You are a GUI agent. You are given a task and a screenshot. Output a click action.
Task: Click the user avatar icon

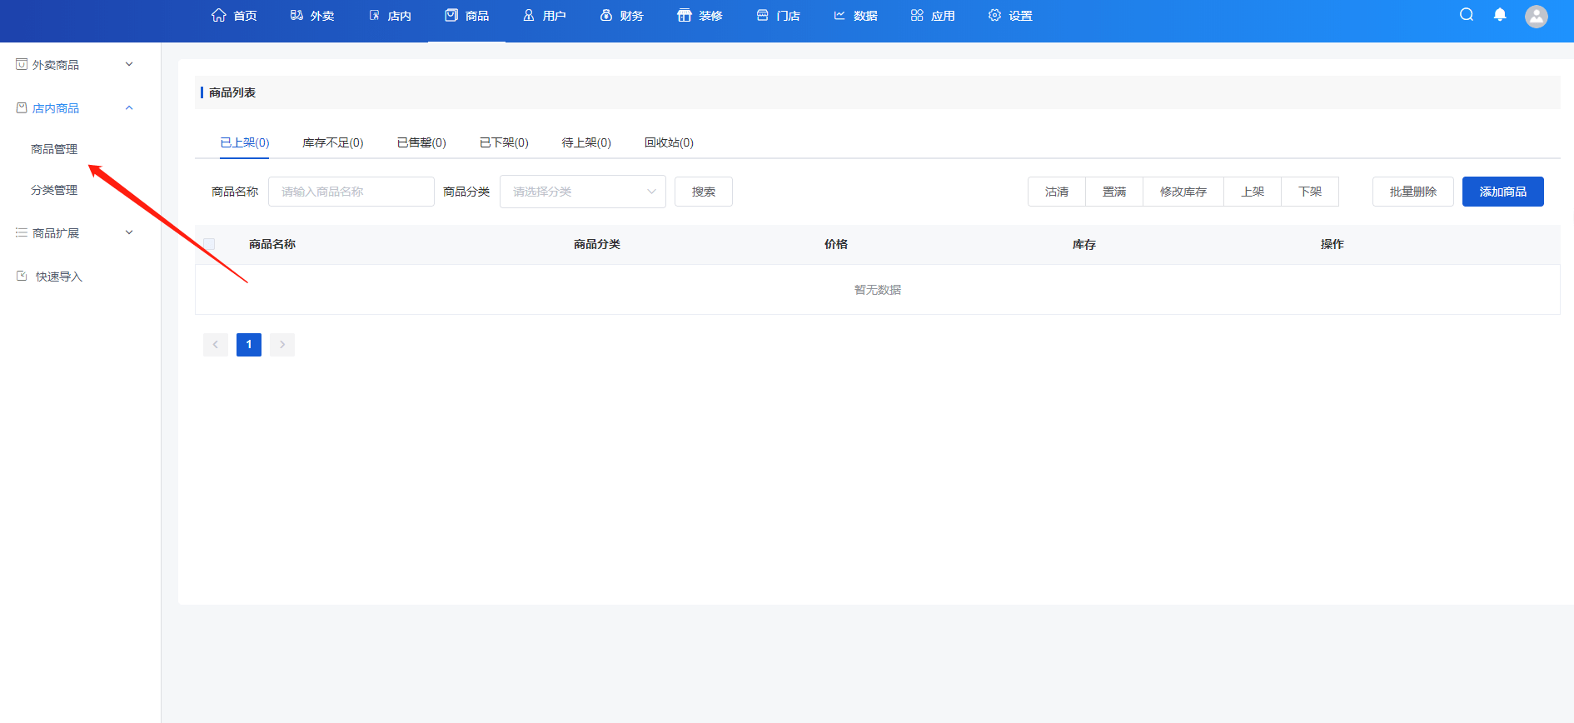coord(1536,17)
